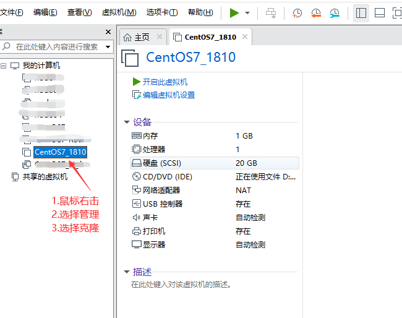Select 共享的虚拟机 in the library tree
This screenshot has height=318, width=402.
tap(45, 177)
